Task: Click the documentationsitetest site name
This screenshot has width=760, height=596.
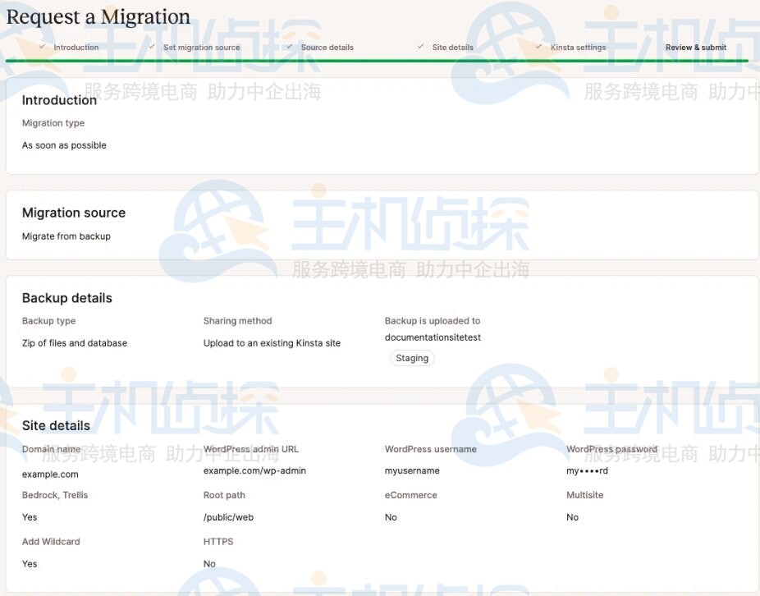Action: [x=433, y=337]
